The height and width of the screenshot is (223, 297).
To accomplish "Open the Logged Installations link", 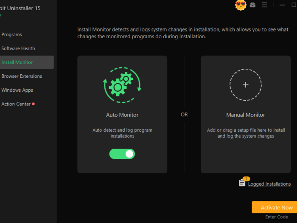I will (x=269, y=184).
